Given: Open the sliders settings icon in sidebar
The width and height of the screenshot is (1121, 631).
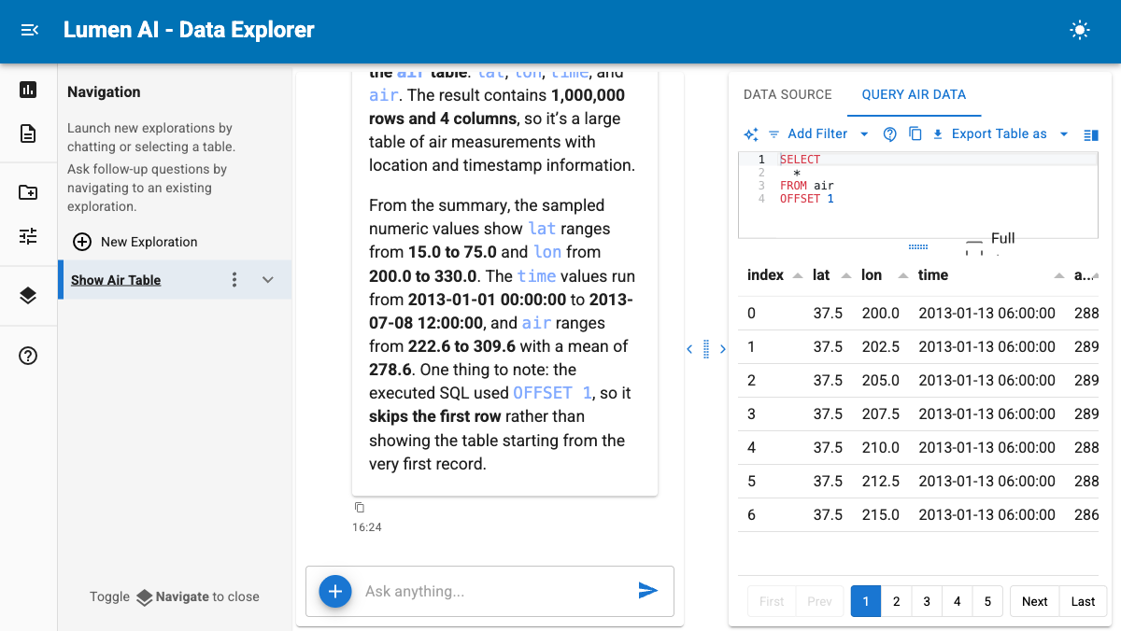Looking at the screenshot, I should pyautogui.click(x=28, y=236).
